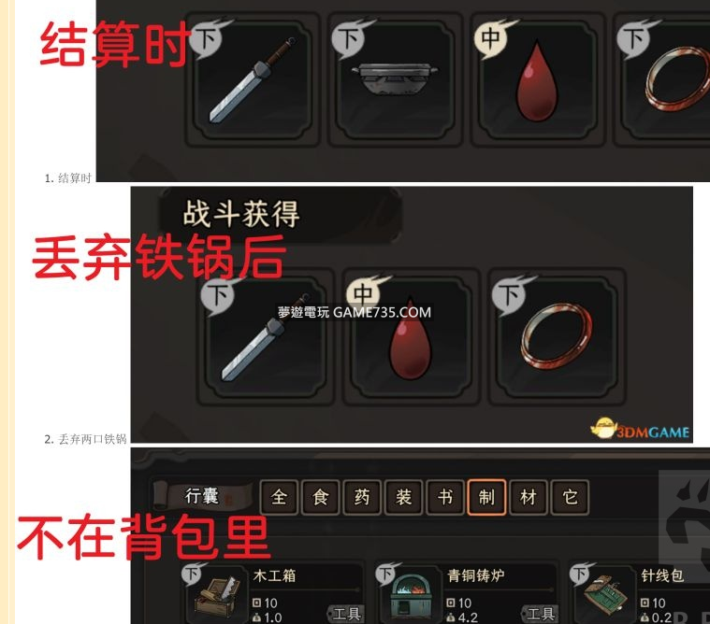
Task: Open the 材 materials tab
Action: point(528,497)
